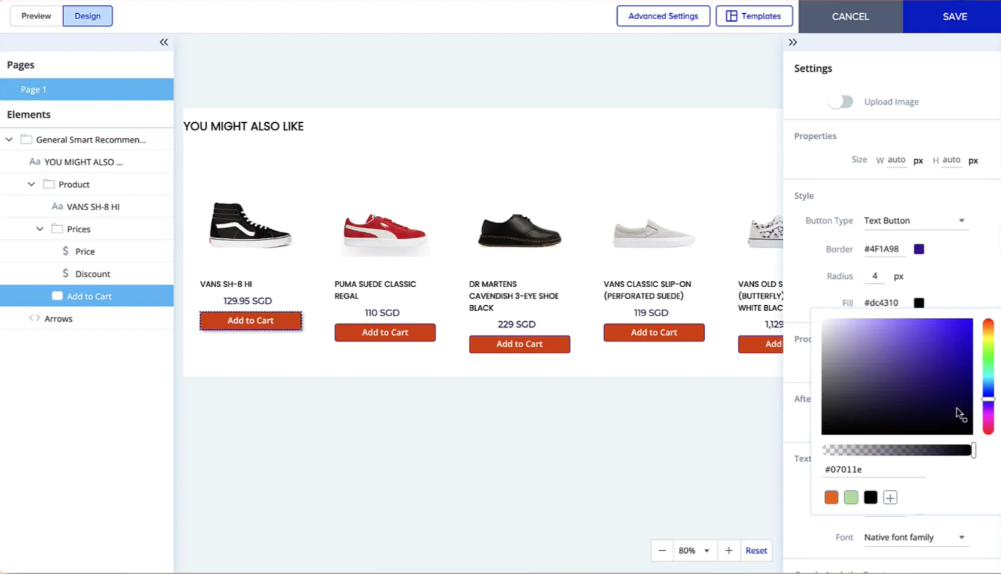This screenshot has width=1001, height=574.
Task: Click the 229 SGD price text
Action: (516, 324)
